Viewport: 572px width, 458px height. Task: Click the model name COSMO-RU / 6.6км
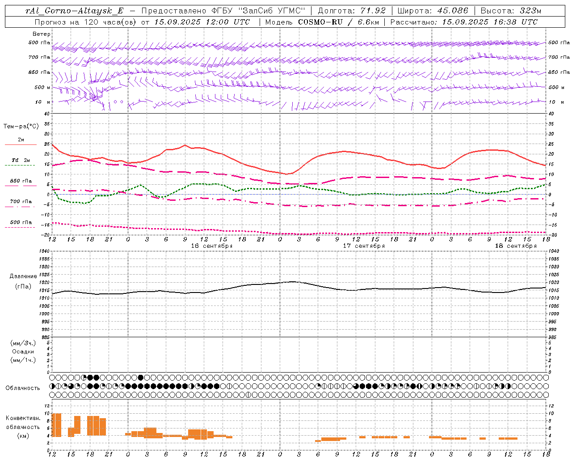pyautogui.click(x=338, y=21)
